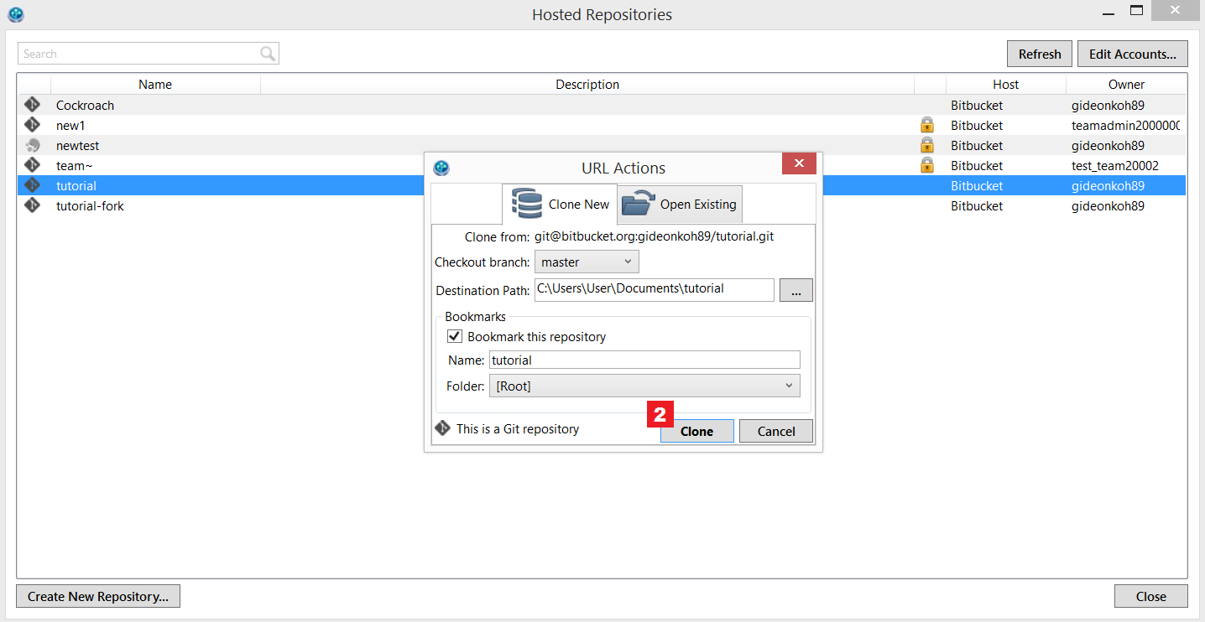Click the Close button in Hosted Repositories

(1151, 596)
